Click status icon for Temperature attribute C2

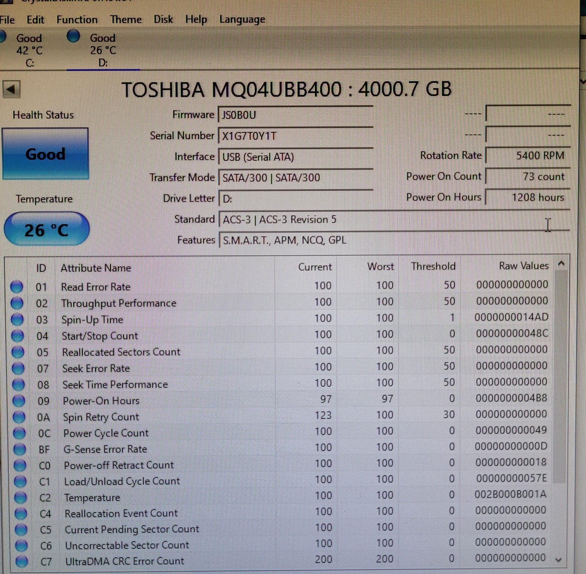click(x=21, y=498)
